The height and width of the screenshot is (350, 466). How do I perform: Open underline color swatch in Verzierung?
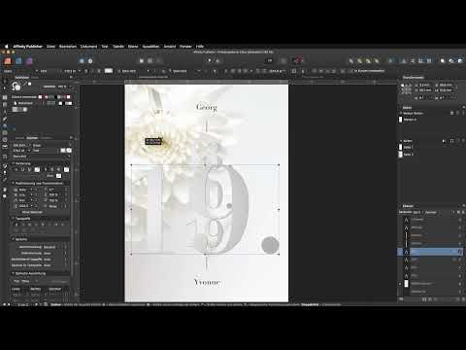pyautogui.click(x=37, y=169)
